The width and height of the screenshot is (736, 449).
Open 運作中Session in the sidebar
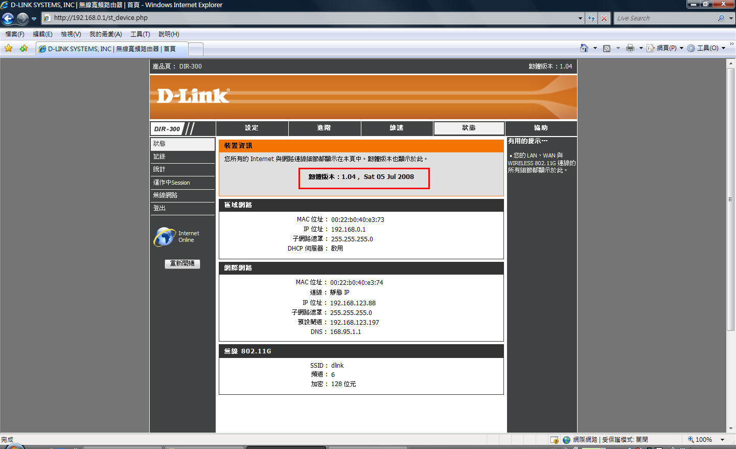coord(182,183)
